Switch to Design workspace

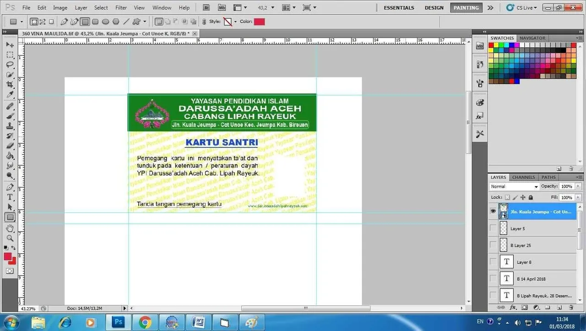434,8
